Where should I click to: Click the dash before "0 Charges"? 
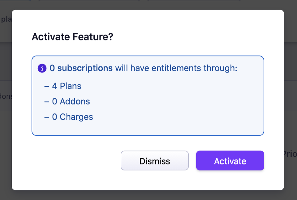click(47, 117)
